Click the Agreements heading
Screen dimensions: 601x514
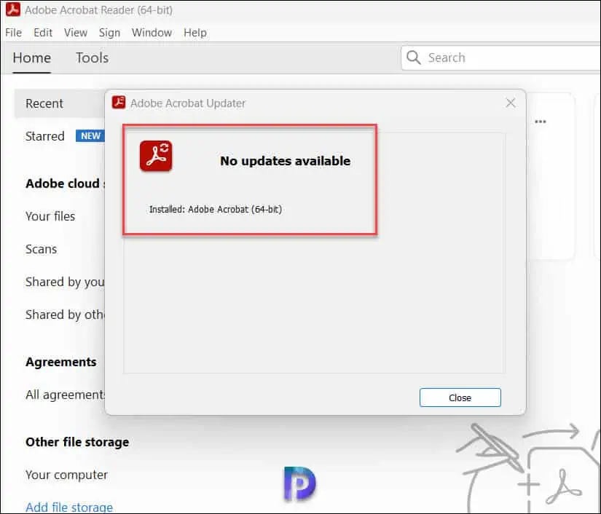(61, 362)
